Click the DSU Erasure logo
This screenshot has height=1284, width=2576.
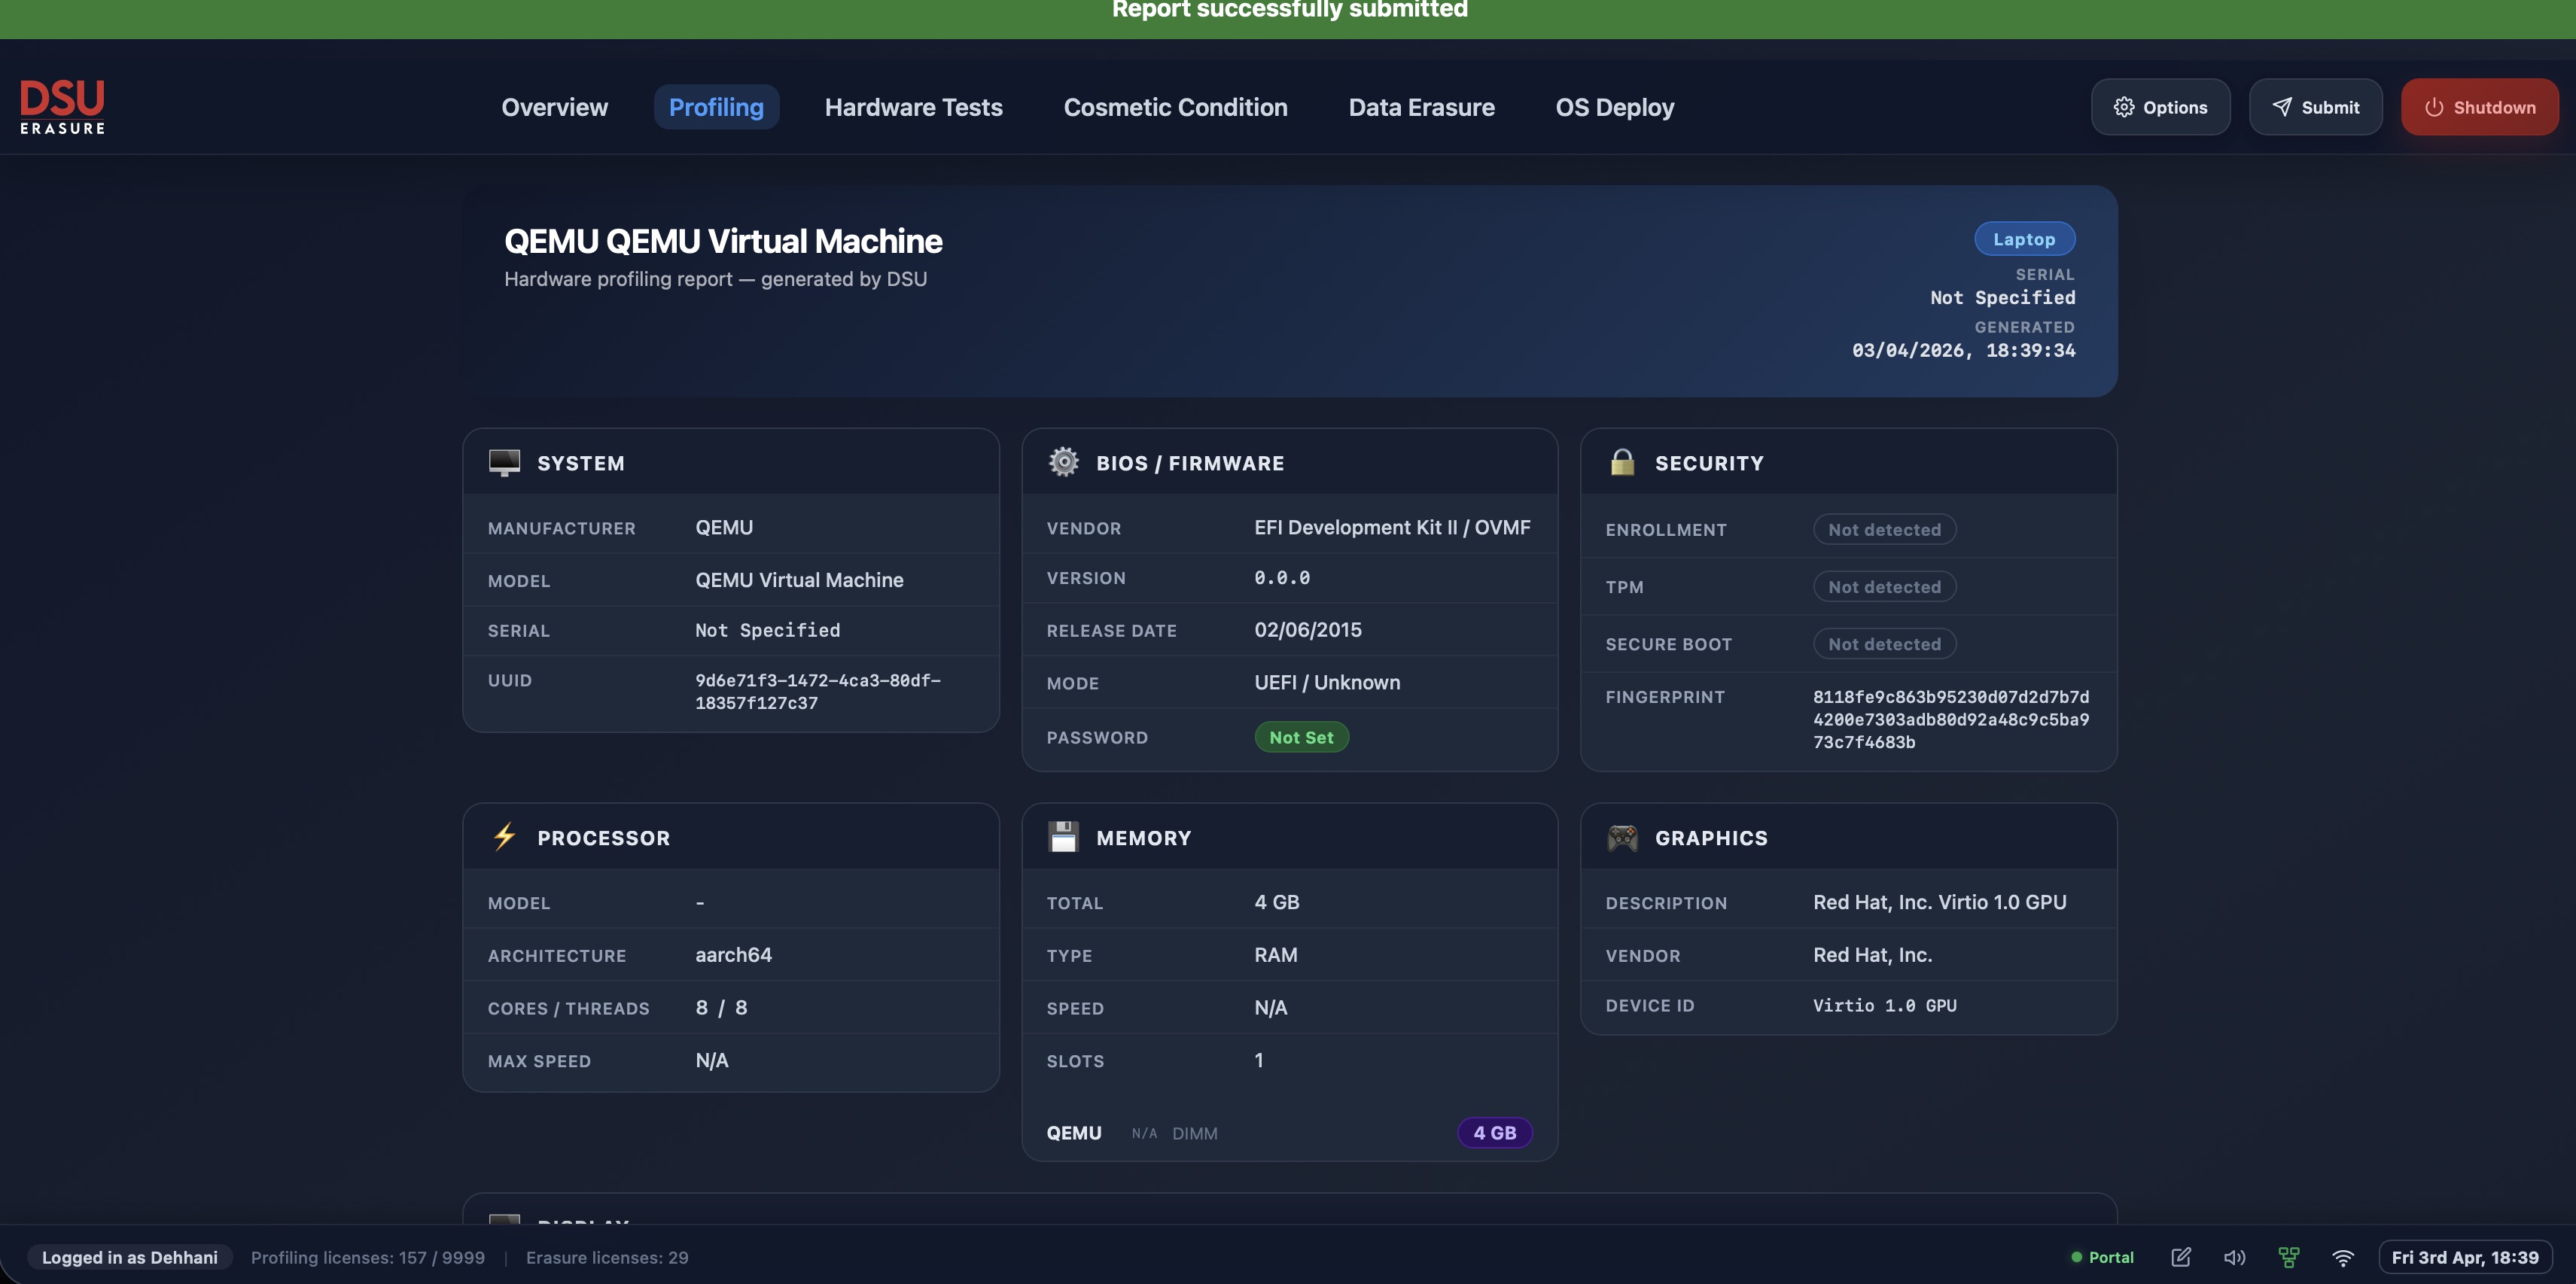click(x=62, y=107)
